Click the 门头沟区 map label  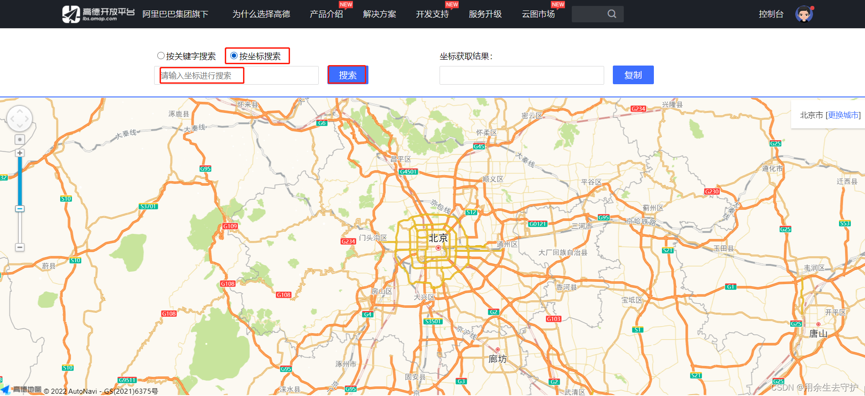[373, 238]
